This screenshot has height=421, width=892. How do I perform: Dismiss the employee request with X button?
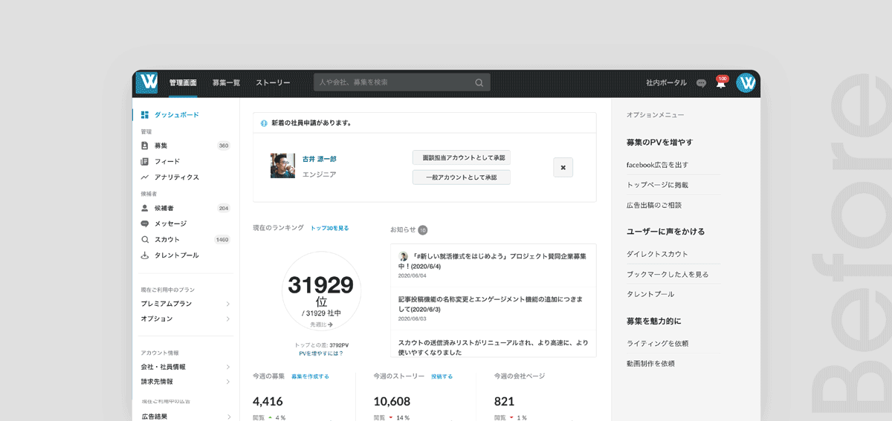[x=563, y=168]
